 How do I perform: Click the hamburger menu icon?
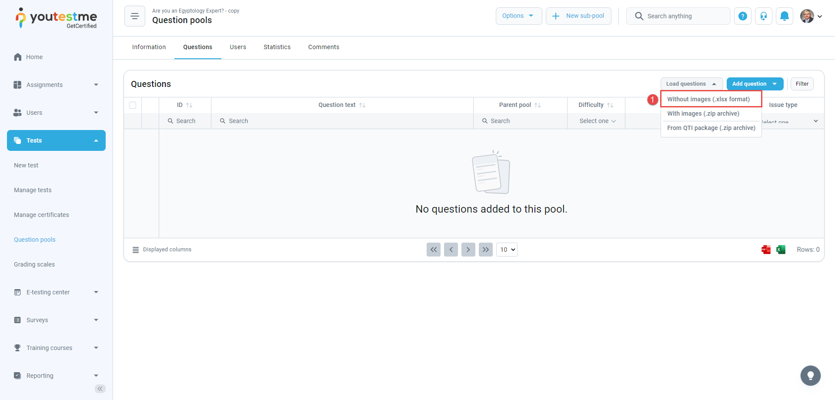tap(135, 16)
